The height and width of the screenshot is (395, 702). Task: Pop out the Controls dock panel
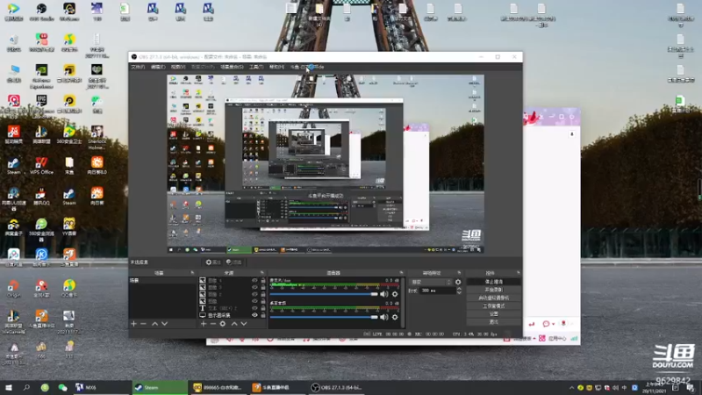coord(518,273)
